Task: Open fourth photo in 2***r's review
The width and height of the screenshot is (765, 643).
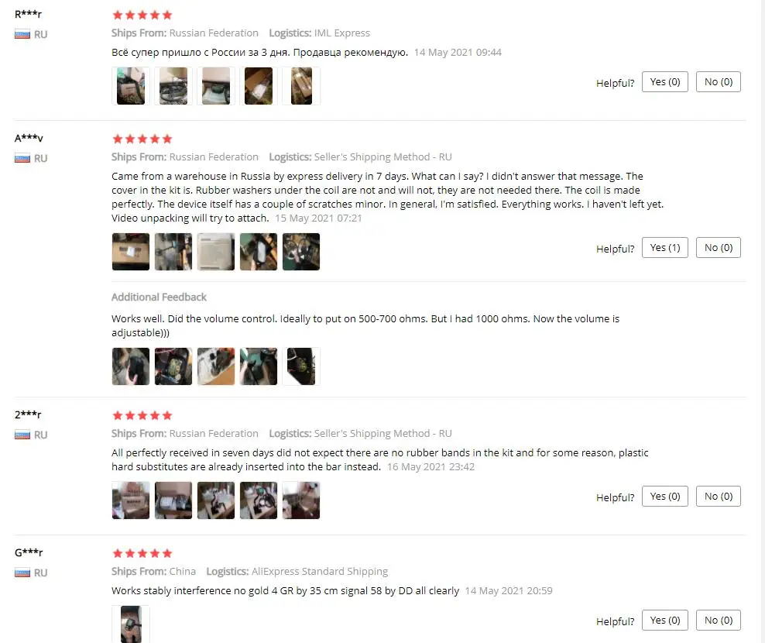Action: tap(259, 500)
